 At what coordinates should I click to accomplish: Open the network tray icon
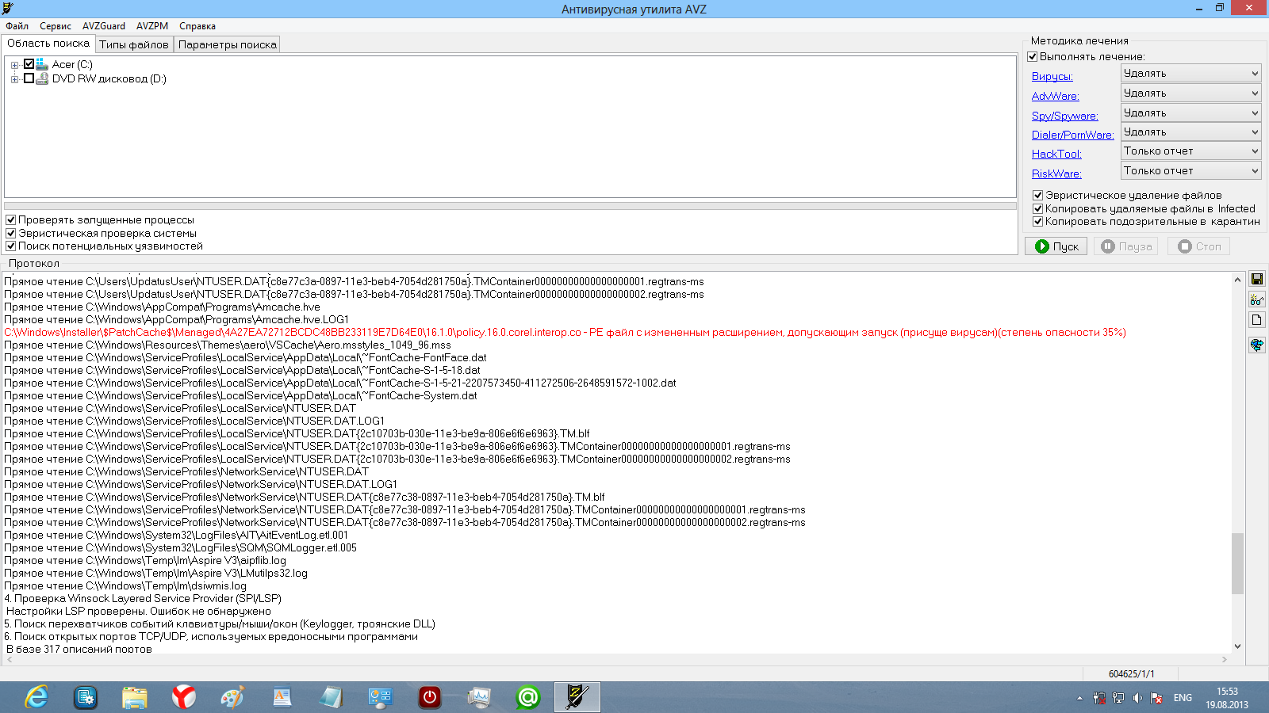1118,698
